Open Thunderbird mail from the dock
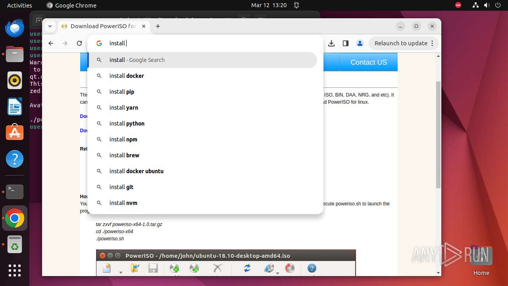 click(15, 29)
